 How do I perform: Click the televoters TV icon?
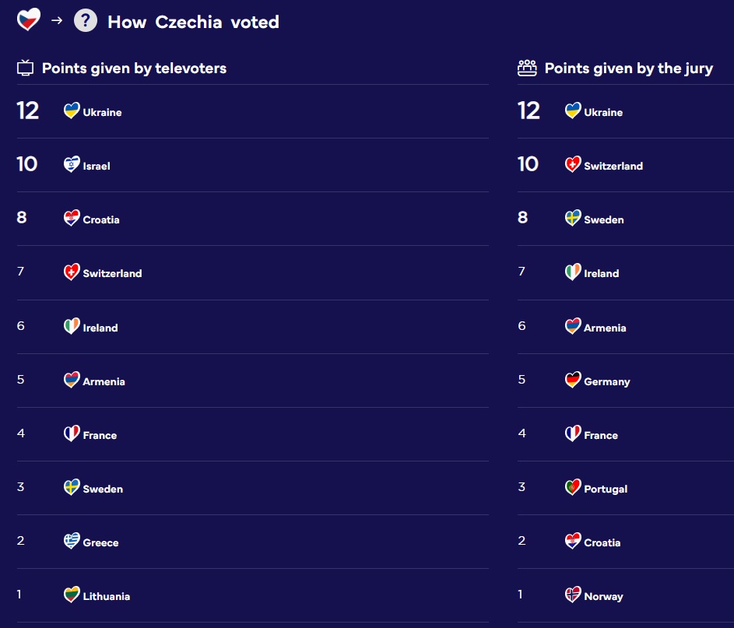click(x=25, y=68)
